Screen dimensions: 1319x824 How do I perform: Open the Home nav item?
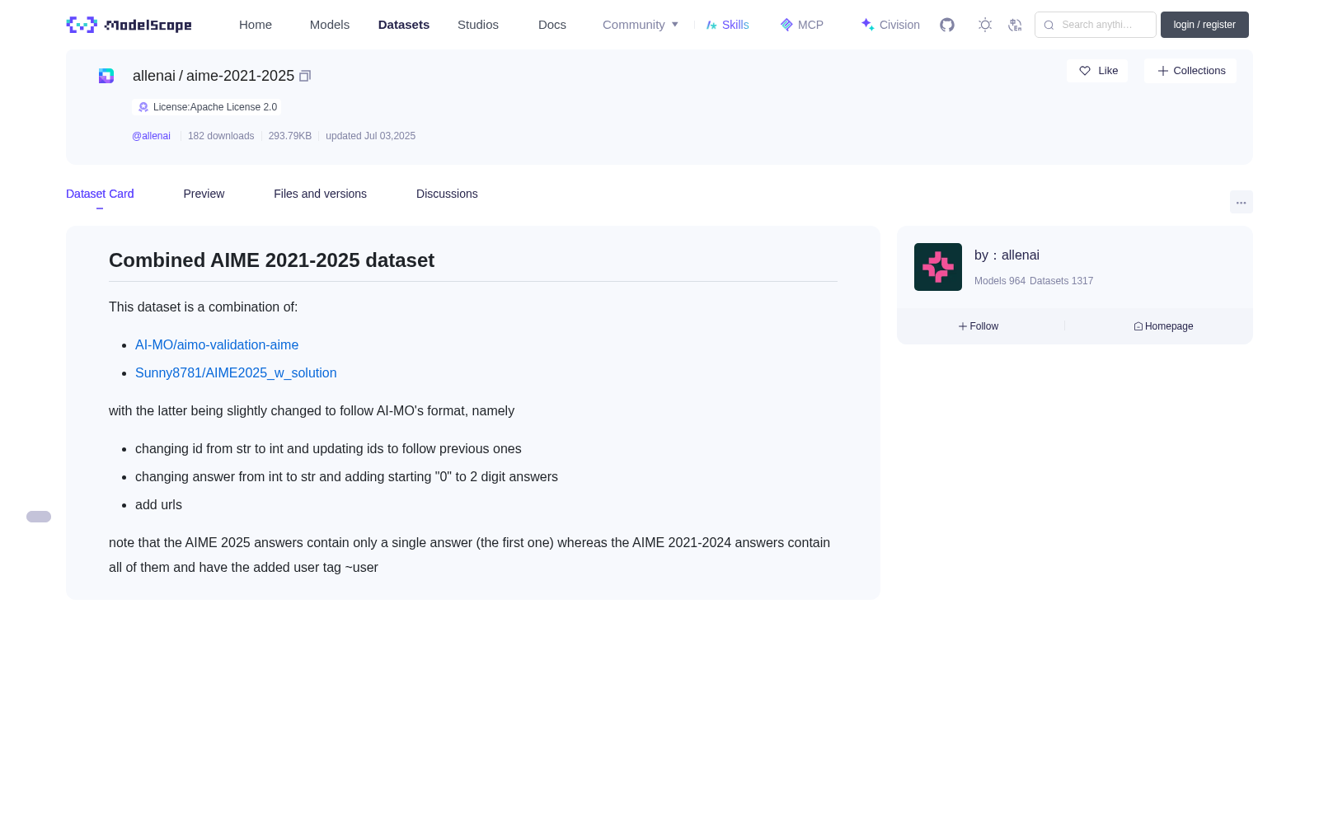coord(256,25)
